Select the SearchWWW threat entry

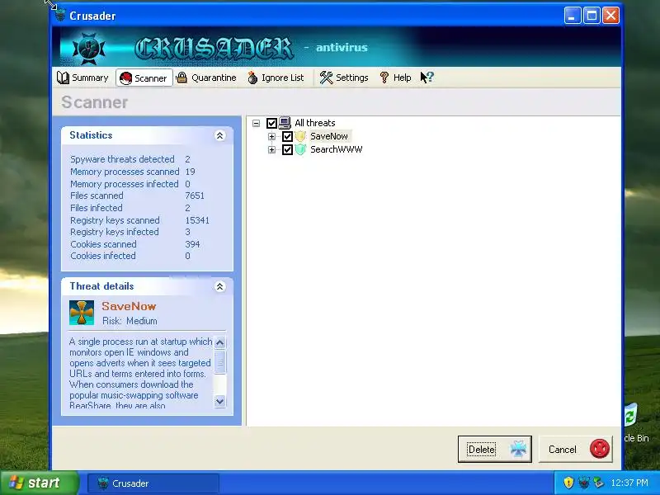coord(337,149)
